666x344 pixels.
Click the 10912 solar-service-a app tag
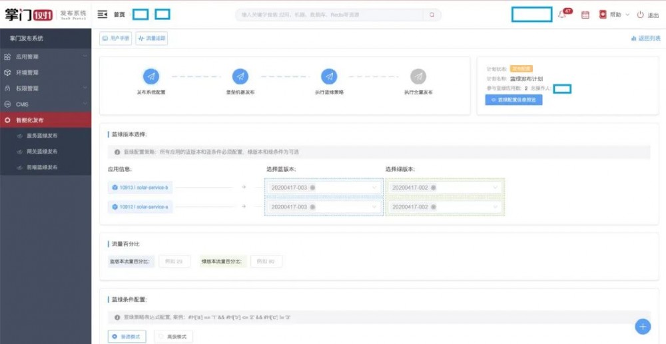(140, 207)
